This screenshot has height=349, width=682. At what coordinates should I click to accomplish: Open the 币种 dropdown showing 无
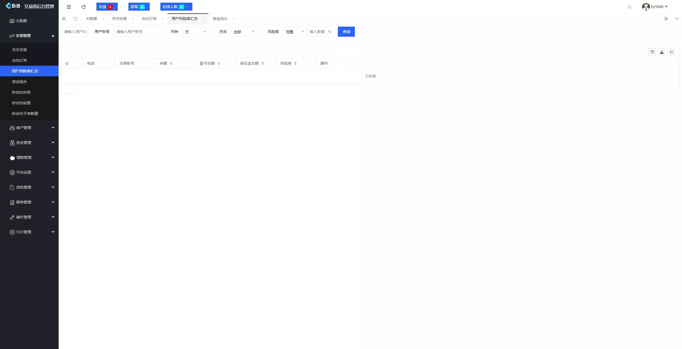tap(195, 32)
